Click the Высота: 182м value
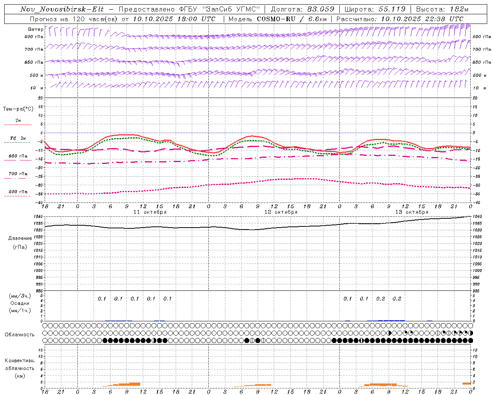The image size is (493, 395). (442, 9)
